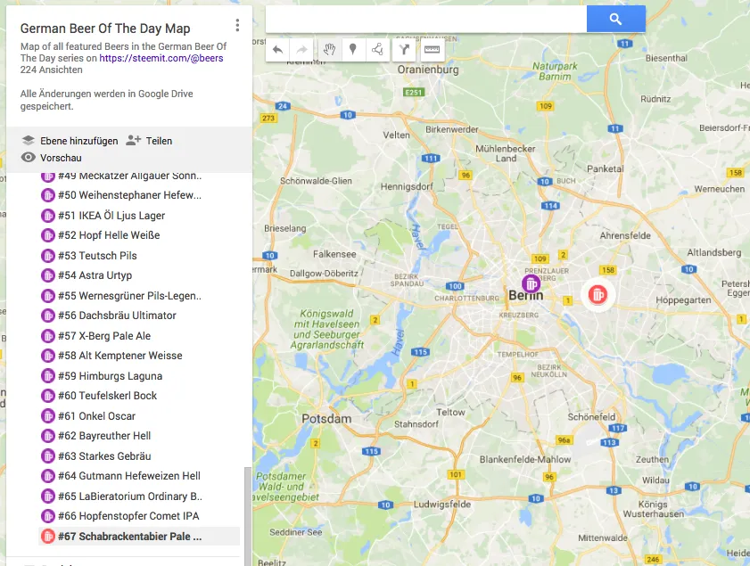Click the blue search button

615,19
